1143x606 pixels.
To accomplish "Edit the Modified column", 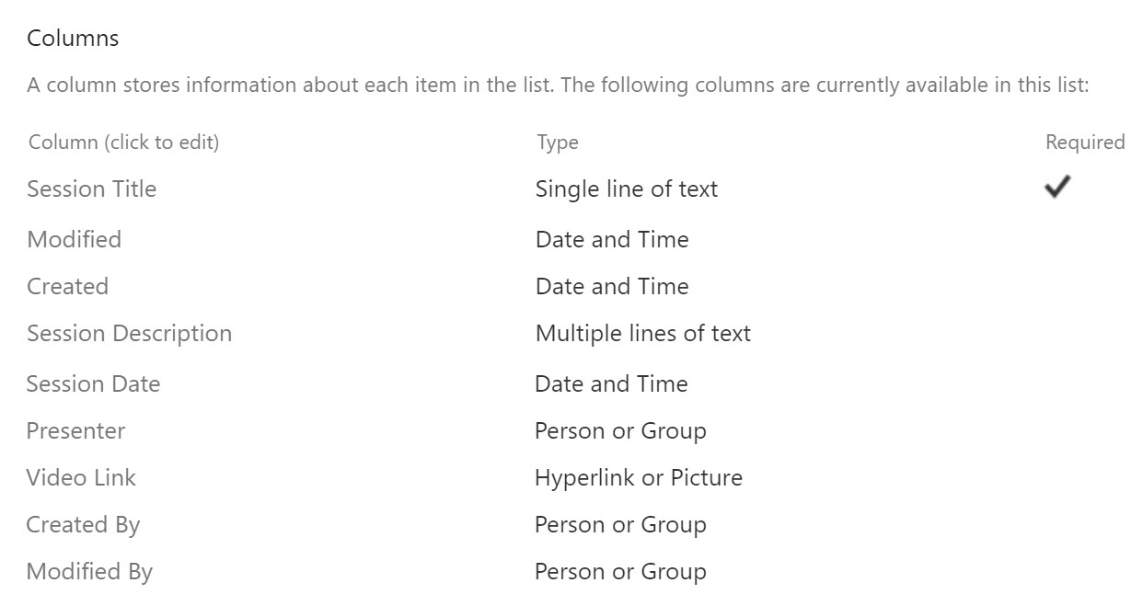I will [74, 239].
